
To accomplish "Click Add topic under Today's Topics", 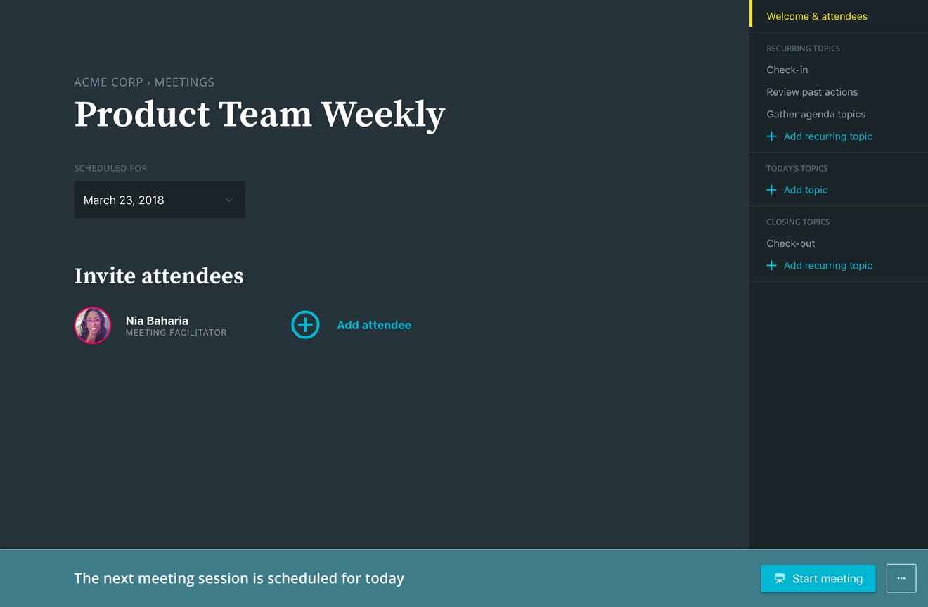I will tap(806, 190).
